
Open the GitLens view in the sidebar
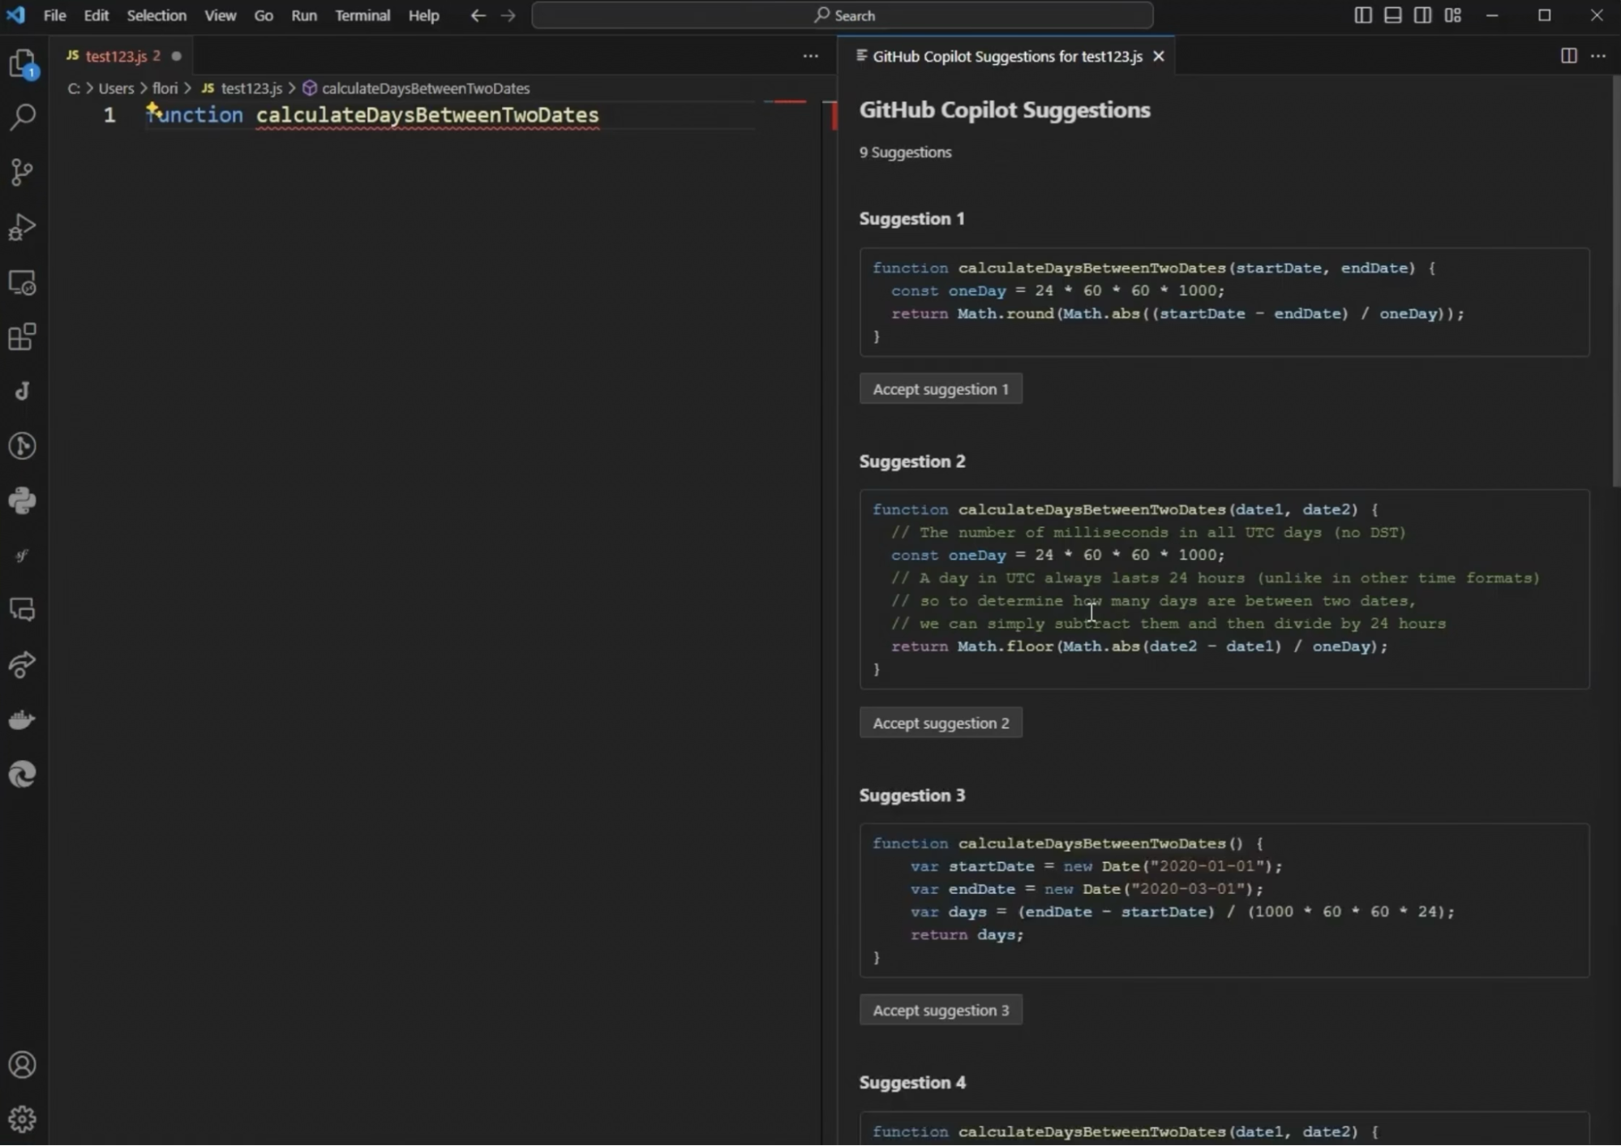coord(23,445)
